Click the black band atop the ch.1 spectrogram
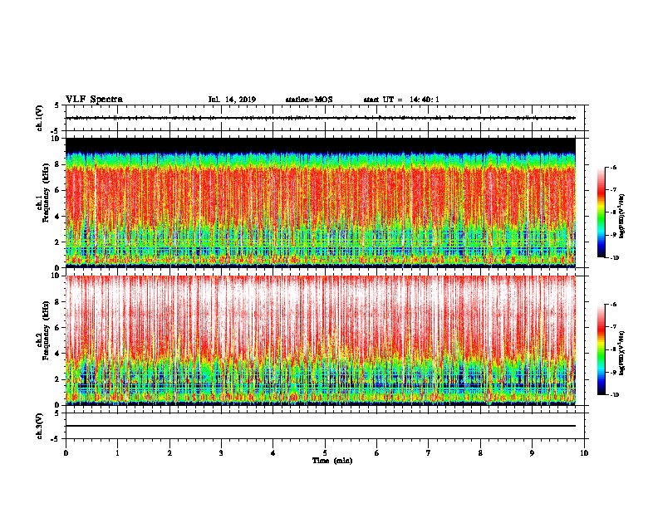Image resolution: width=658 pixels, height=508 pixels. [321, 145]
